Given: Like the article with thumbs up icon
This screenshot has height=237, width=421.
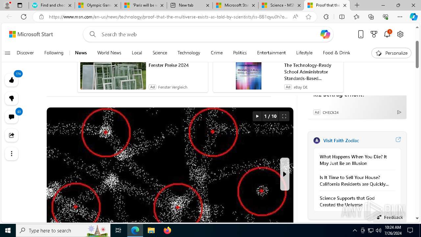Looking at the screenshot, I should pyautogui.click(x=12, y=80).
